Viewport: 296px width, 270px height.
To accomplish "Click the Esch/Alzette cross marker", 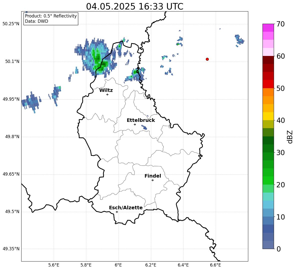I will pos(117,212).
